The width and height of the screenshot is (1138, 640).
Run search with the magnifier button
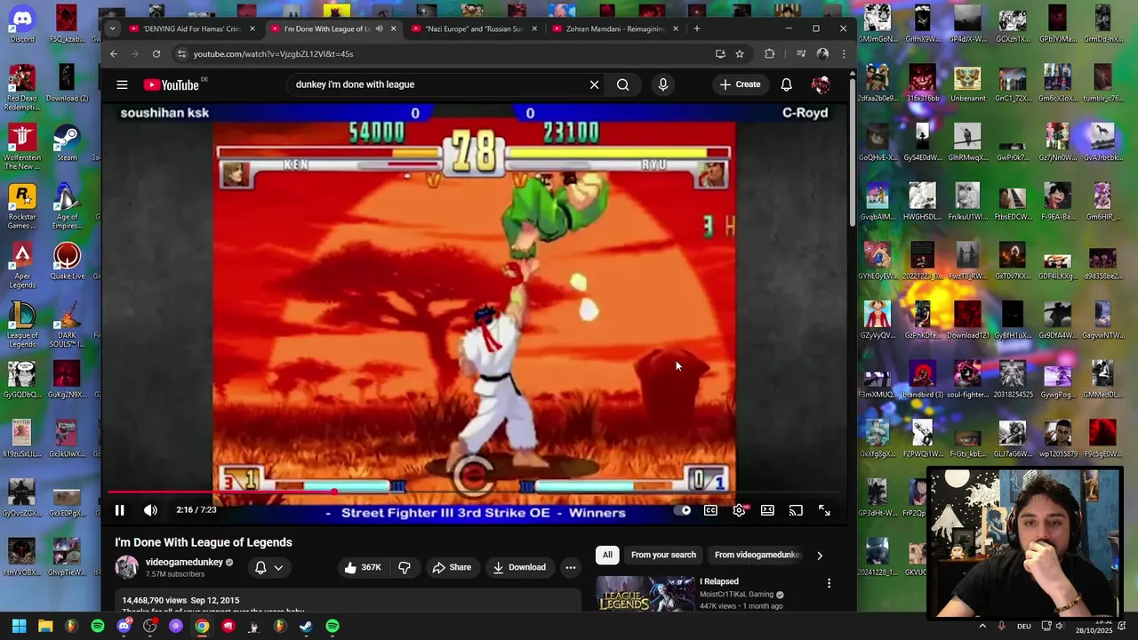(x=622, y=84)
